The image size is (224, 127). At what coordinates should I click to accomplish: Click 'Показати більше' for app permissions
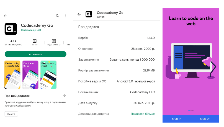143,114
